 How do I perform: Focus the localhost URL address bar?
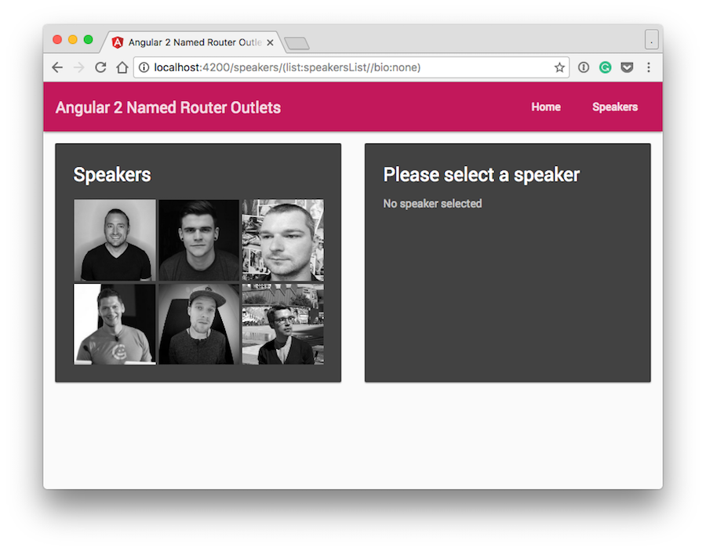[x=345, y=67]
